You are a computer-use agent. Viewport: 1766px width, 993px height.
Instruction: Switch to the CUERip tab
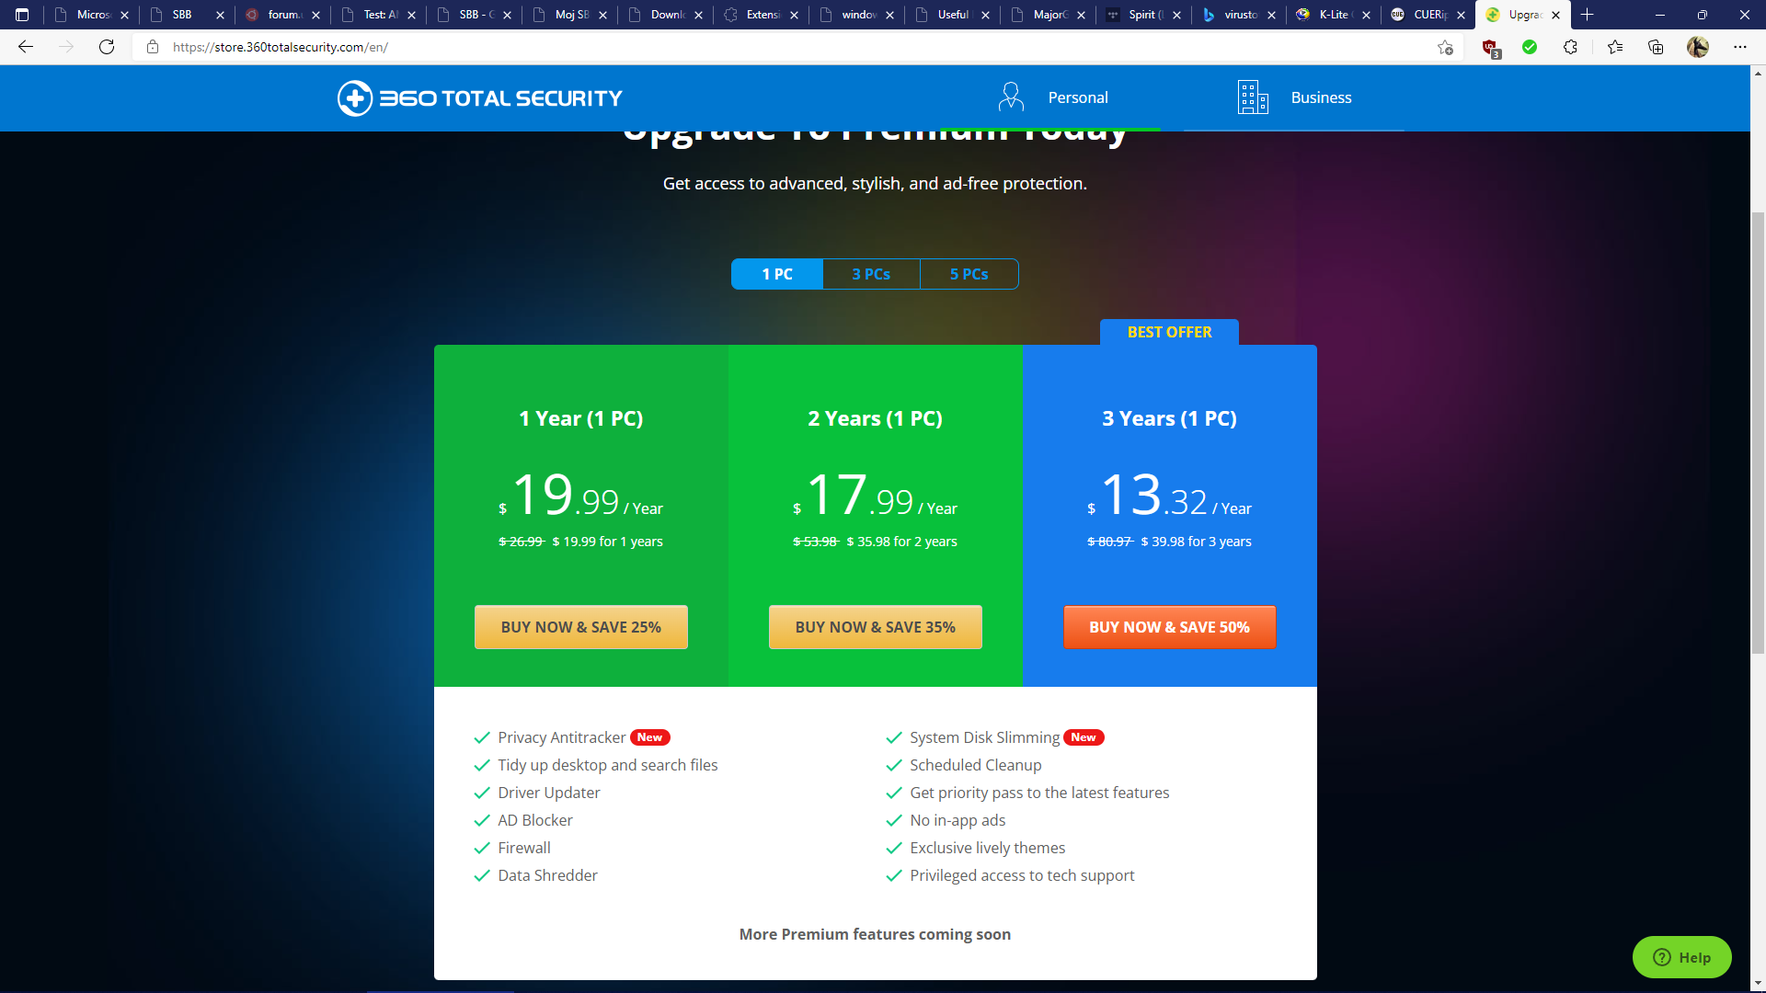coord(1428,15)
